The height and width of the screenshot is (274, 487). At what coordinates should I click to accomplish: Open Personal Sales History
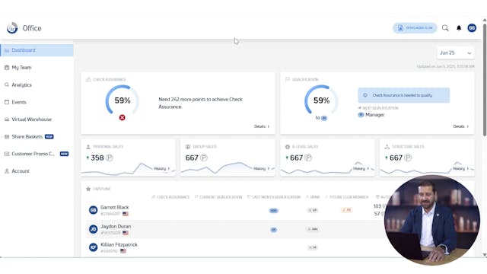pyautogui.click(x=162, y=169)
